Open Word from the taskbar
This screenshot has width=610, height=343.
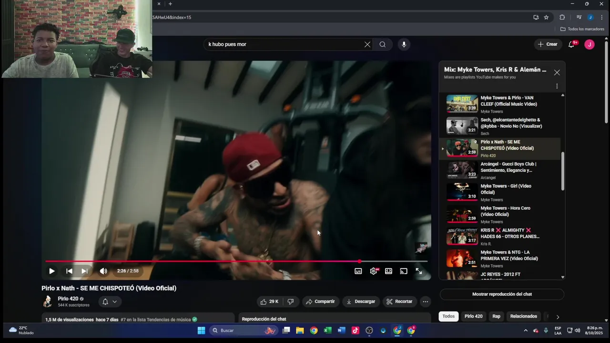[x=341, y=331]
